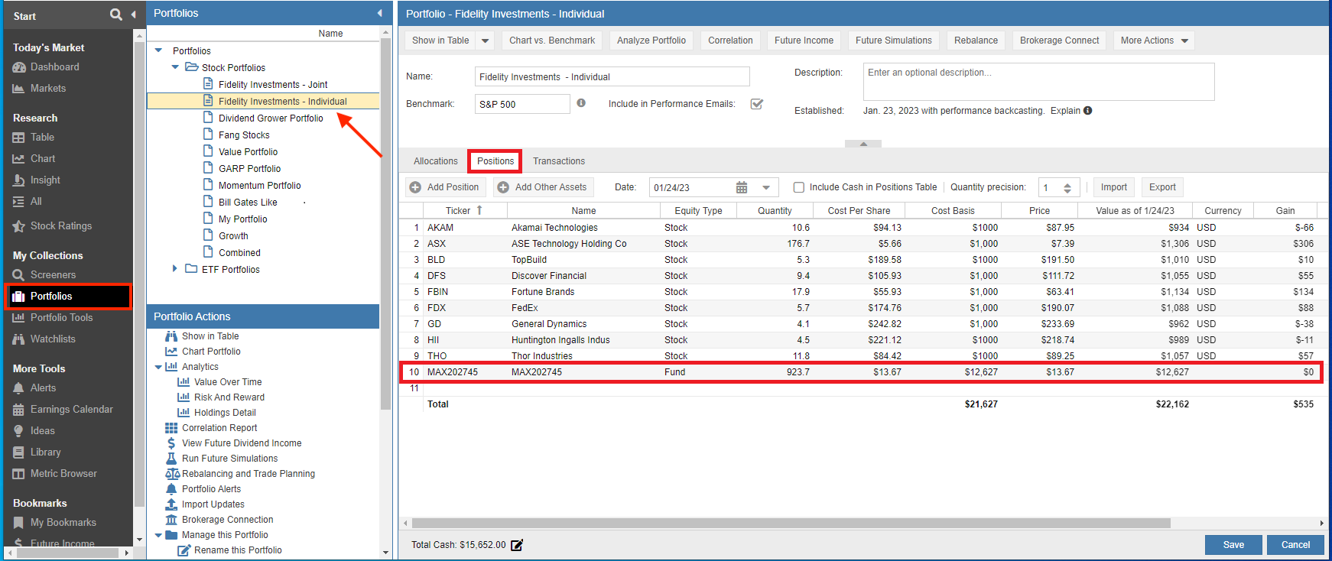The image size is (1332, 561).
Task: Click the Export button
Action: coord(1162,187)
